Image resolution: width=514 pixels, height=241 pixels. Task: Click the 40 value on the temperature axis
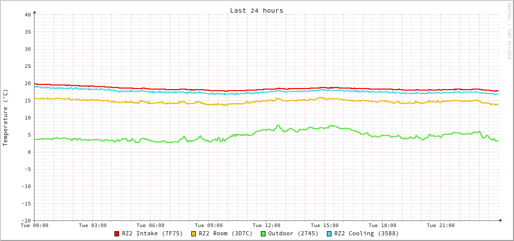[27, 14]
